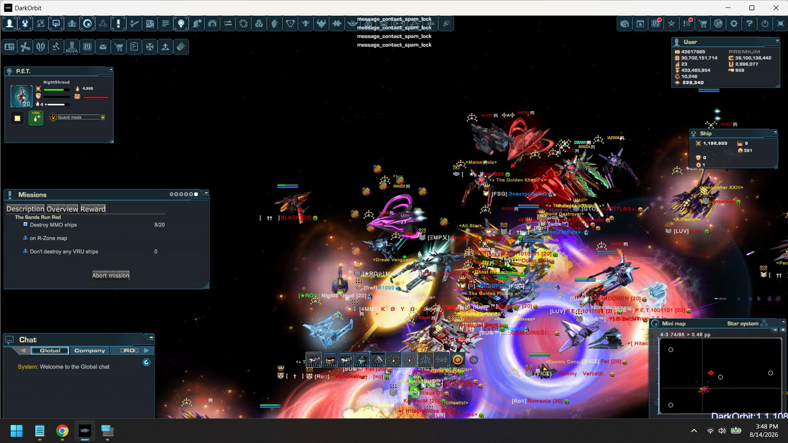This screenshot has width=788, height=443.
Task: Collapse the User info panel
Action: [x=778, y=41]
